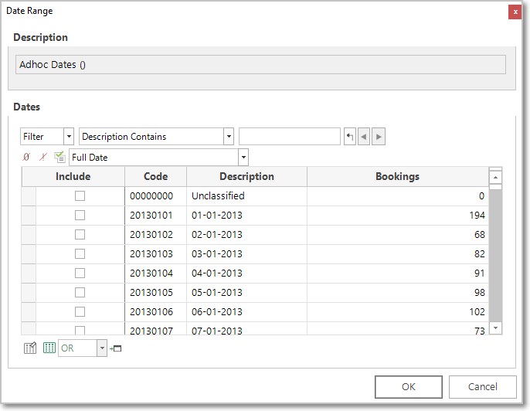Select bookings value 102
This screenshot has height=411, width=530.
click(397, 311)
